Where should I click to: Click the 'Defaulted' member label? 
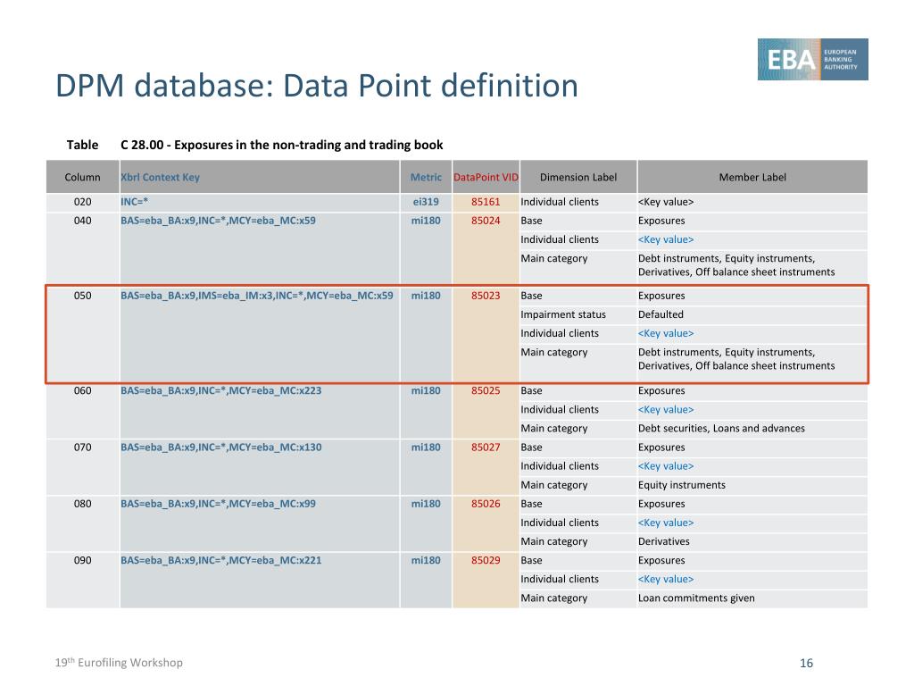coord(661,314)
